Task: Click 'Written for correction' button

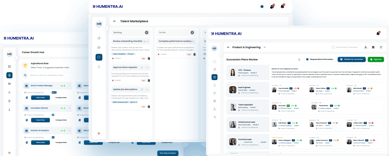Action: [352, 60]
